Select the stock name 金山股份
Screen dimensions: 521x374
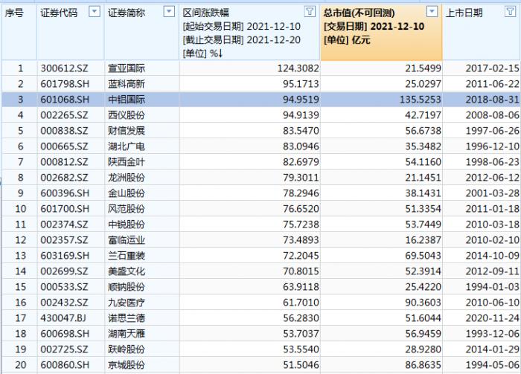point(127,193)
